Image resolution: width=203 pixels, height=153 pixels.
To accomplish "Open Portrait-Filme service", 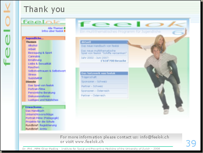I will tap(37, 89).
